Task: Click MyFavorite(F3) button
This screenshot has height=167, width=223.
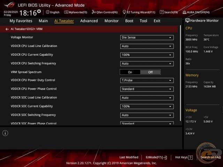Action: click(x=76, y=12)
